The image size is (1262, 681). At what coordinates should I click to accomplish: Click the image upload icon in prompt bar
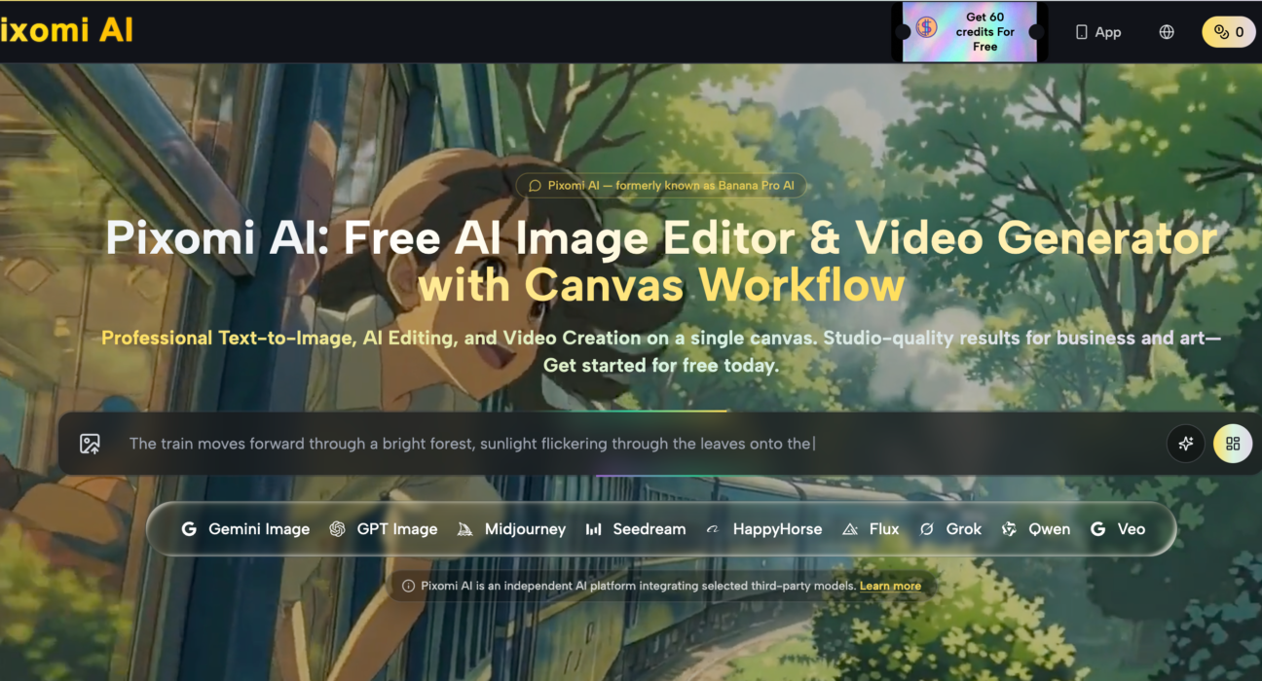[90, 444]
